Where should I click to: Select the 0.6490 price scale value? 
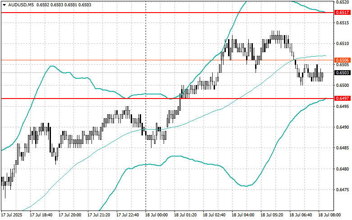[x=343, y=127]
